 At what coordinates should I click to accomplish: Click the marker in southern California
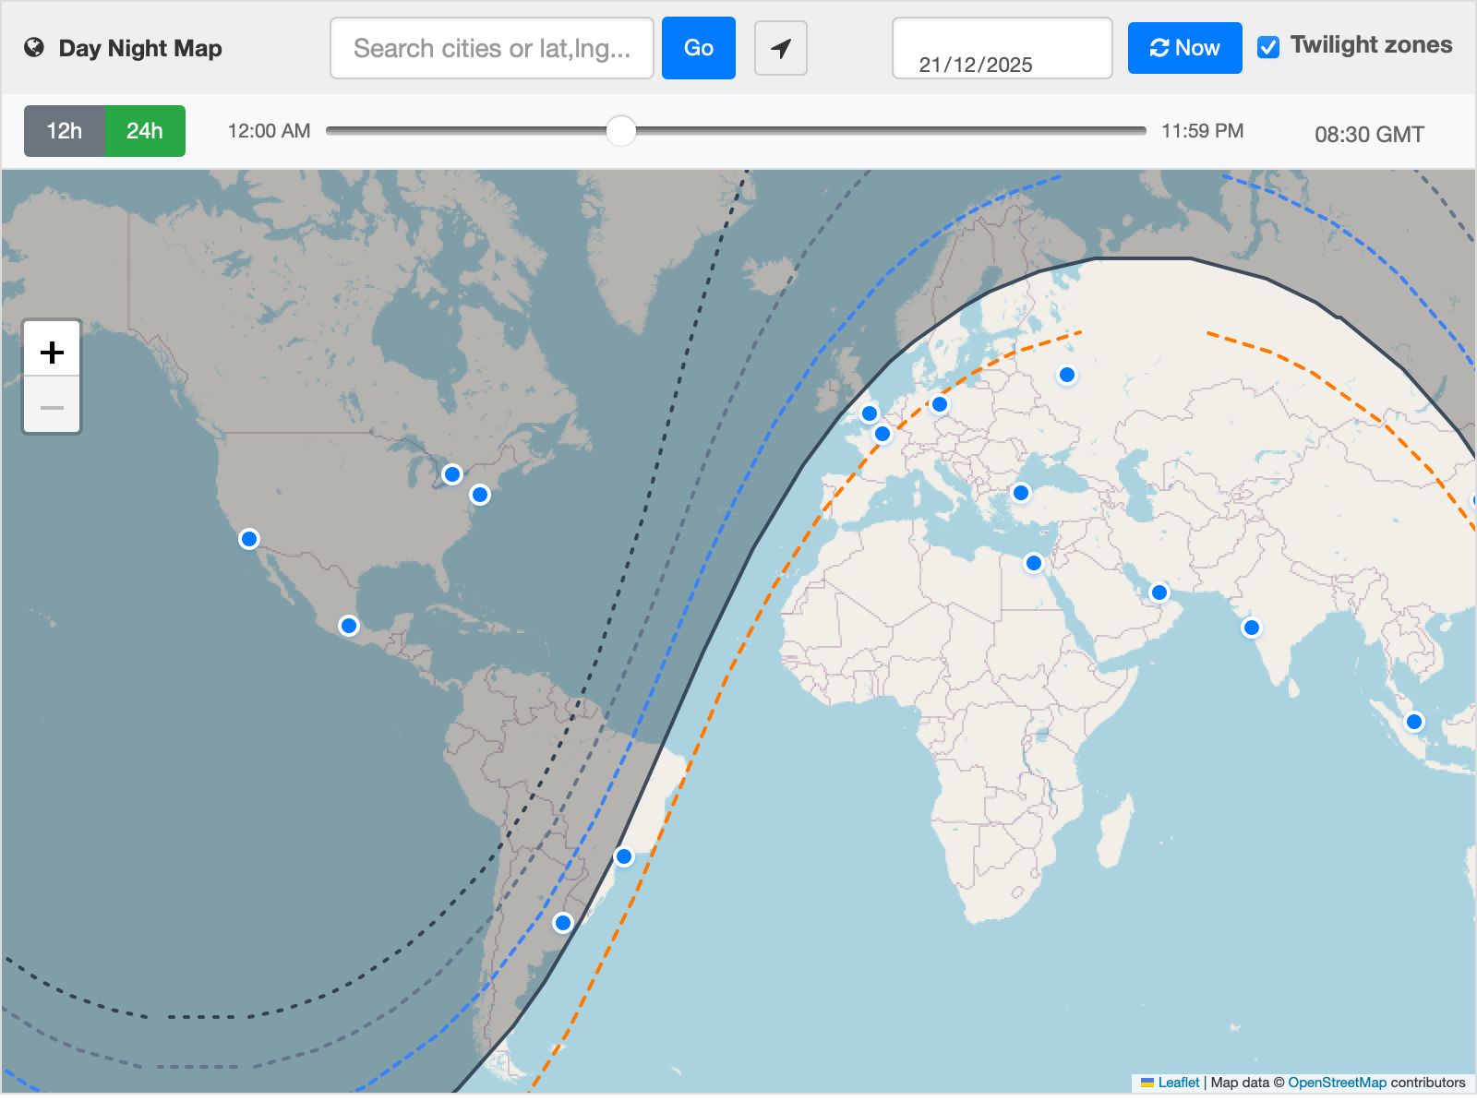click(247, 538)
